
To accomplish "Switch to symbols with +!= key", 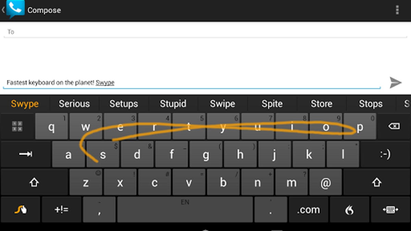I will tap(62, 210).
